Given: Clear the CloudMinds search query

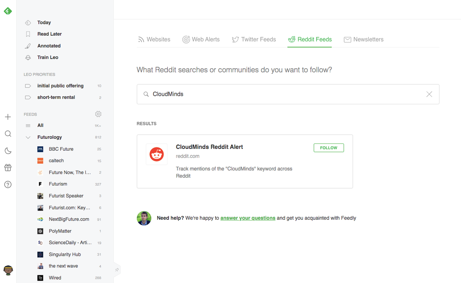Looking at the screenshot, I should pos(429,94).
